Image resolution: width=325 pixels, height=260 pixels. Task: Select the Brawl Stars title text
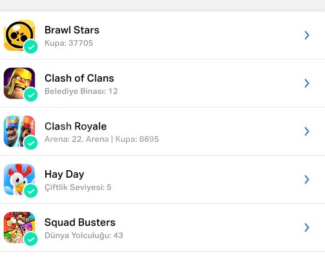tap(72, 30)
